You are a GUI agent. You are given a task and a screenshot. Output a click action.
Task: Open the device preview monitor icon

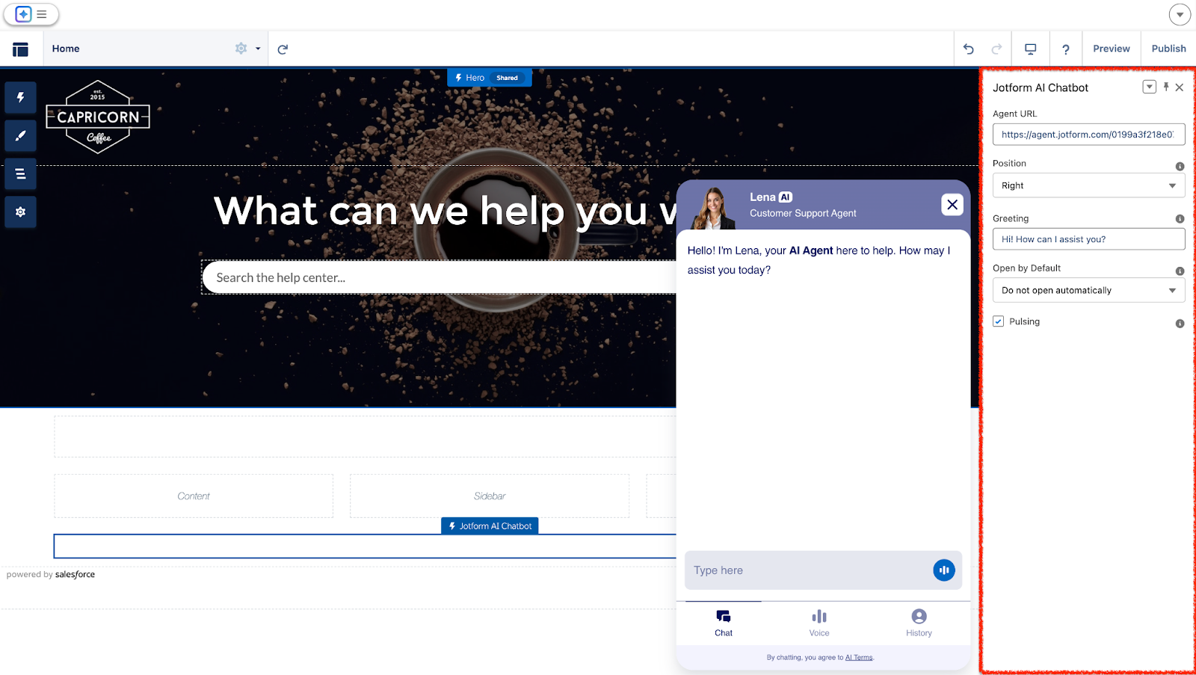(x=1030, y=48)
